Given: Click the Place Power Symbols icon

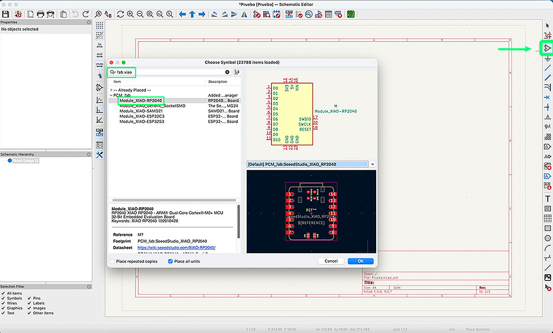Looking at the screenshot, I should (x=547, y=59).
